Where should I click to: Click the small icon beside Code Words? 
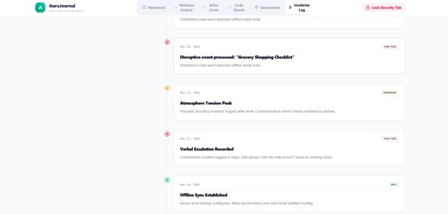pos(230,8)
